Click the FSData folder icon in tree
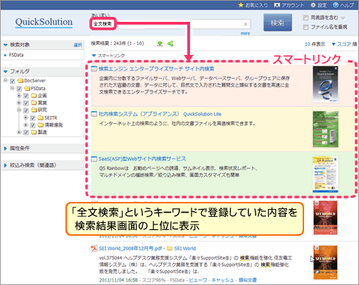The image size is (359, 285). tap(27, 89)
